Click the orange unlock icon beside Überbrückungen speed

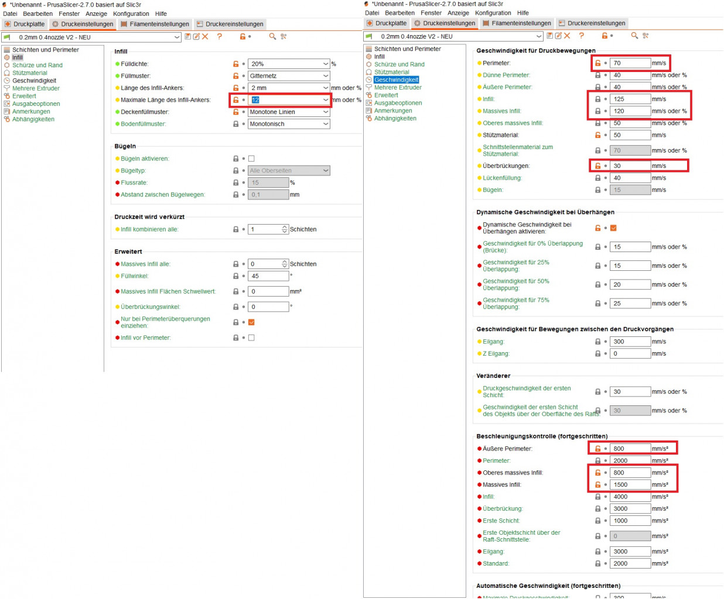pos(597,166)
